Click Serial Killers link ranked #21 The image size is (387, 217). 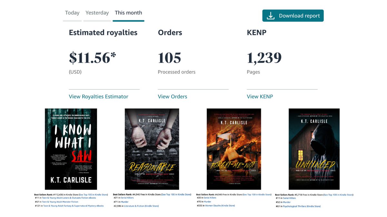click(x=128, y=198)
